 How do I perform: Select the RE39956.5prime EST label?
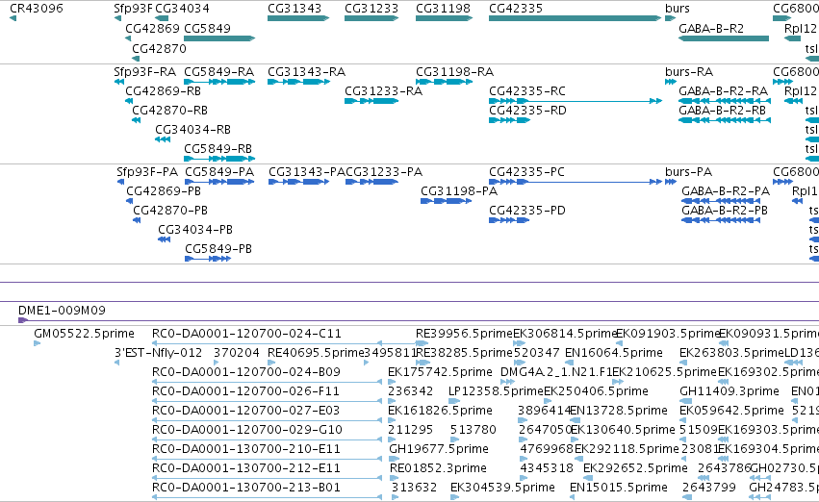[x=464, y=334]
